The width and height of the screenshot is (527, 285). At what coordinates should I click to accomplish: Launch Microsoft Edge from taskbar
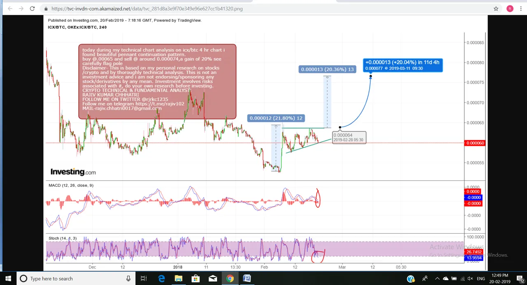161,278
